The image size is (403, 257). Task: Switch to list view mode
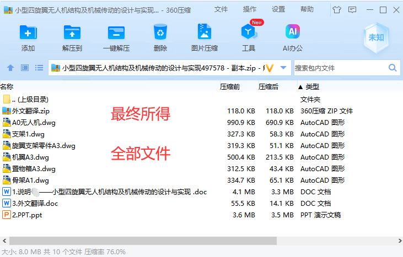tap(39, 68)
